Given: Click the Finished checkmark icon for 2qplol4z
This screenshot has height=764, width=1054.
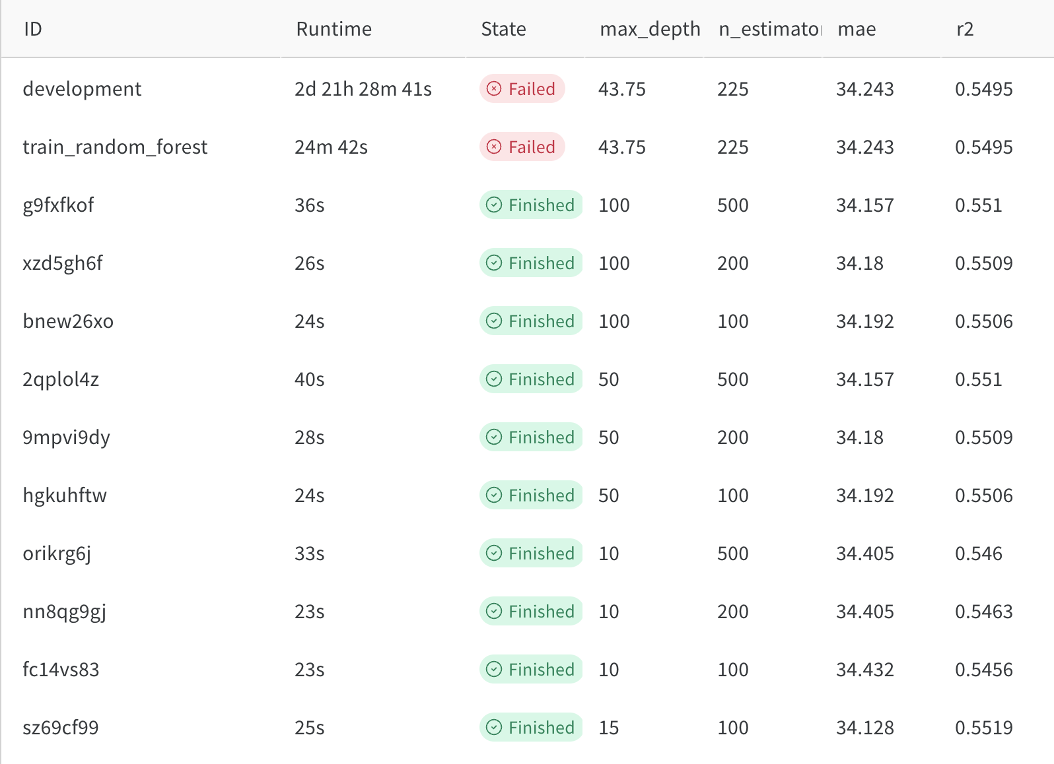Looking at the screenshot, I should tap(494, 379).
